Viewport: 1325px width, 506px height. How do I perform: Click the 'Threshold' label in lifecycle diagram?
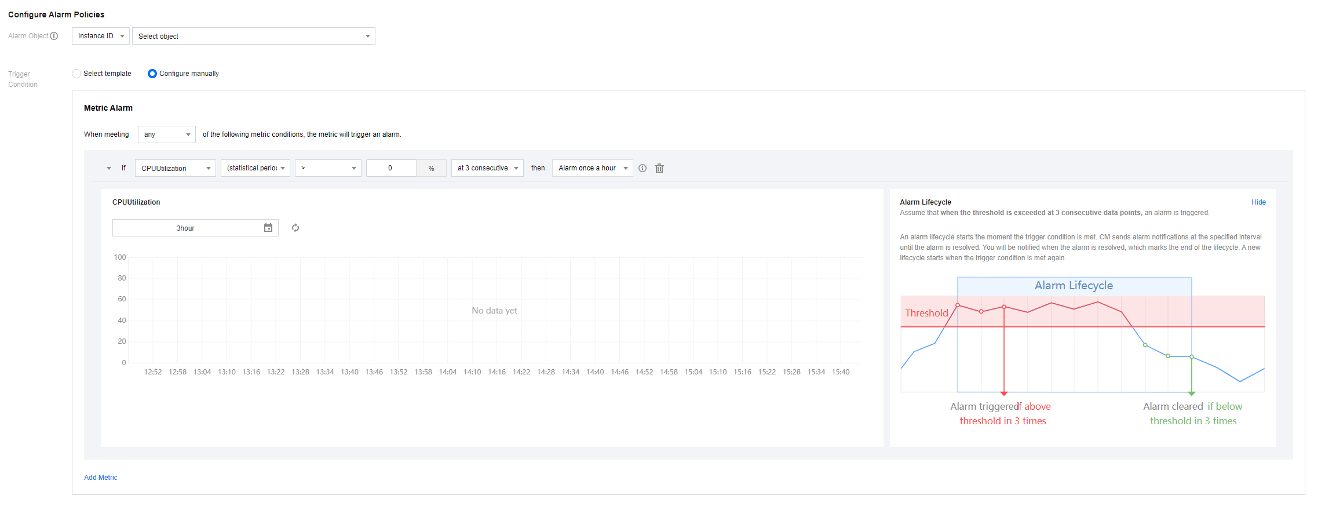(x=926, y=313)
